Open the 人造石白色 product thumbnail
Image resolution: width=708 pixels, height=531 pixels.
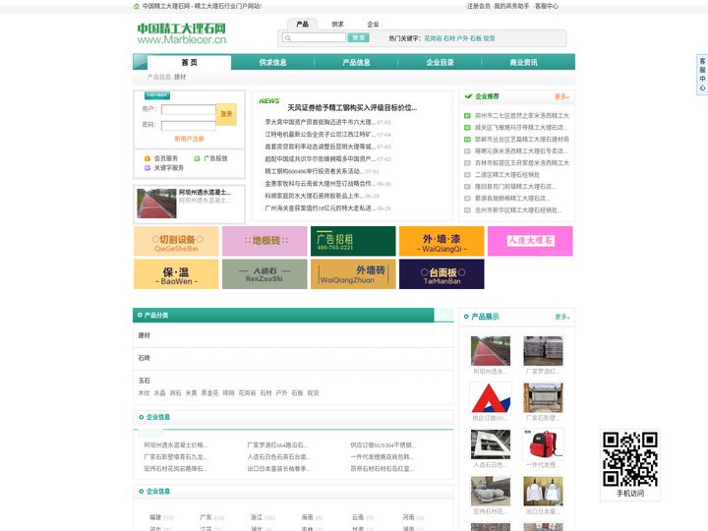[x=491, y=444]
